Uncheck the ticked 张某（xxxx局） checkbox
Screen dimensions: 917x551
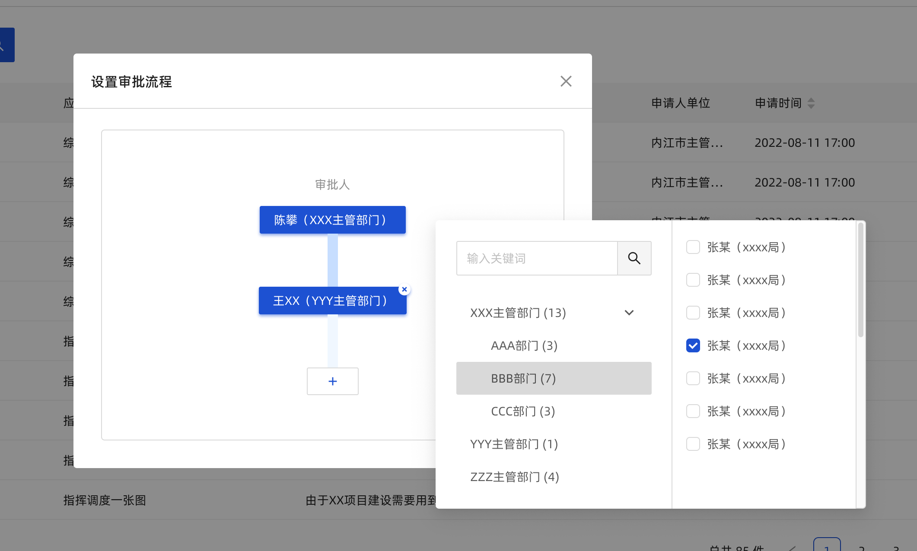point(693,345)
